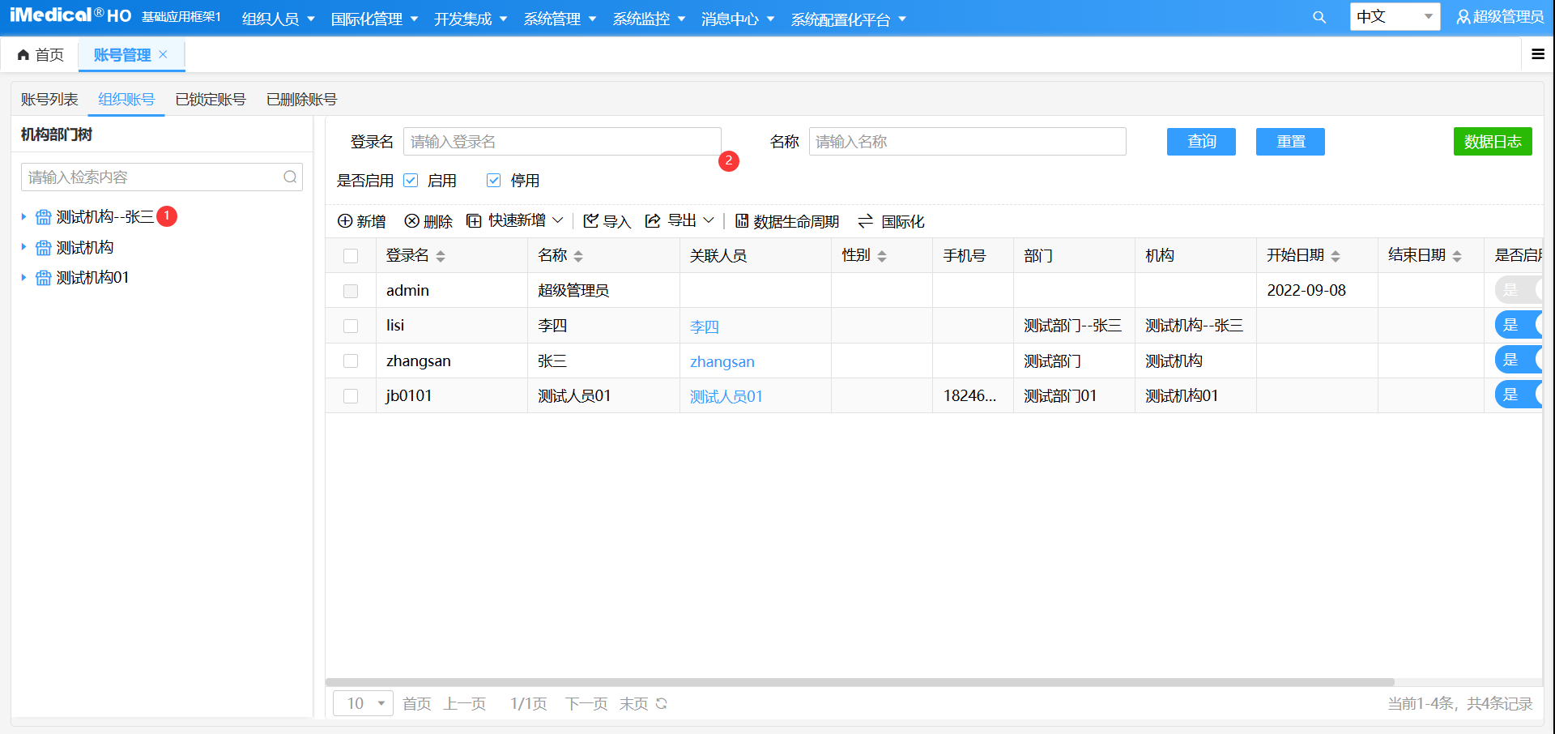Open the 系统管理 menu
The image size is (1555, 734).
click(x=560, y=19)
